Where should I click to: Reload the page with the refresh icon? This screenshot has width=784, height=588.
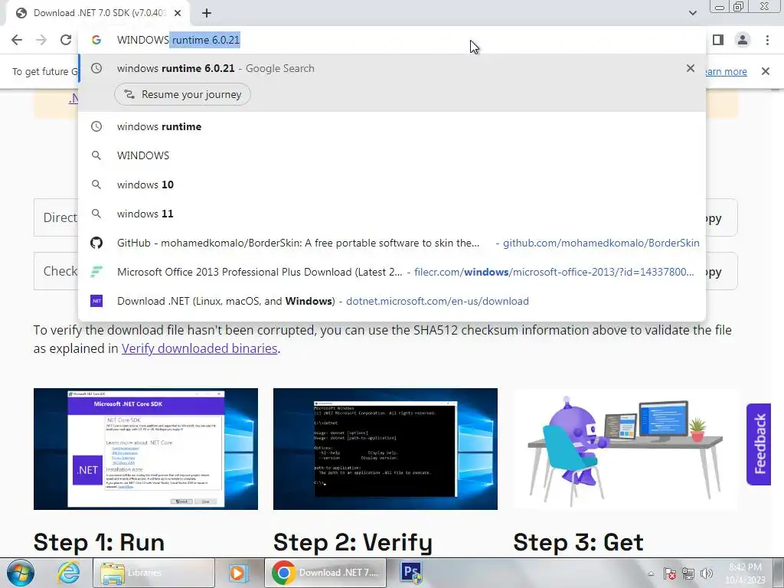coord(66,40)
